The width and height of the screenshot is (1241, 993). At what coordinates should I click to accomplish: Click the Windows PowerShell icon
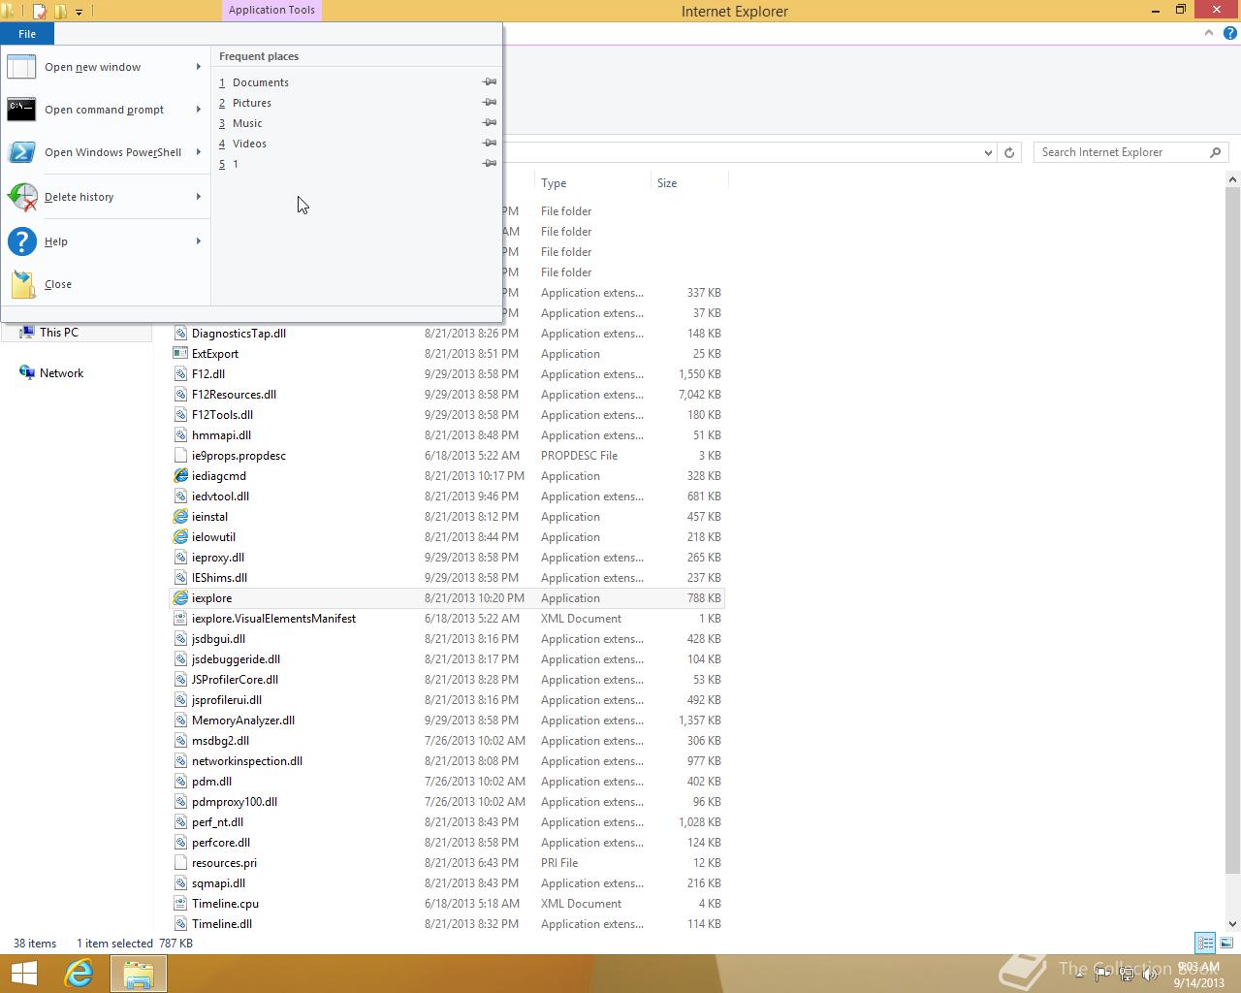pyautogui.click(x=21, y=152)
